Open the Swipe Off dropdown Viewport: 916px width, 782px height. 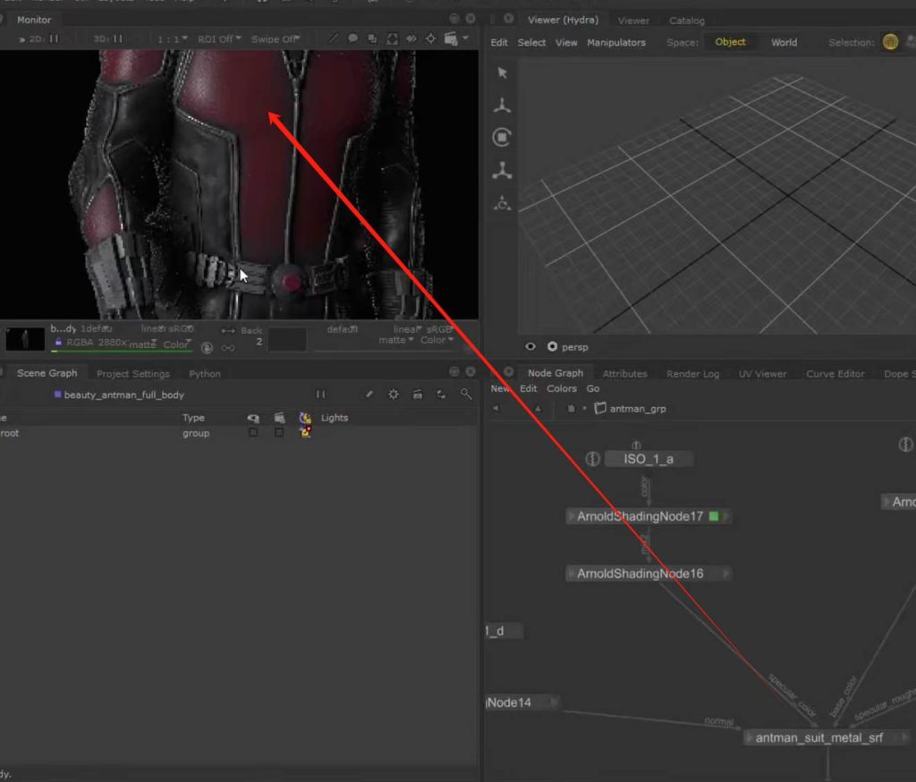click(x=275, y=38)
